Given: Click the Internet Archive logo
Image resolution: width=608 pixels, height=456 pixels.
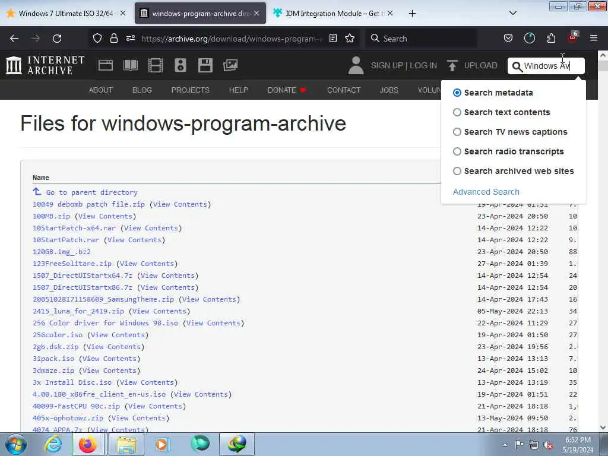Looking at the screenshot, I should point(45,65).
